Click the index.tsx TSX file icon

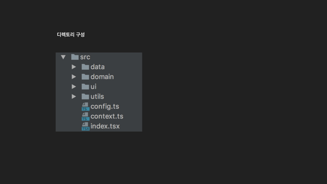(86, 126)
